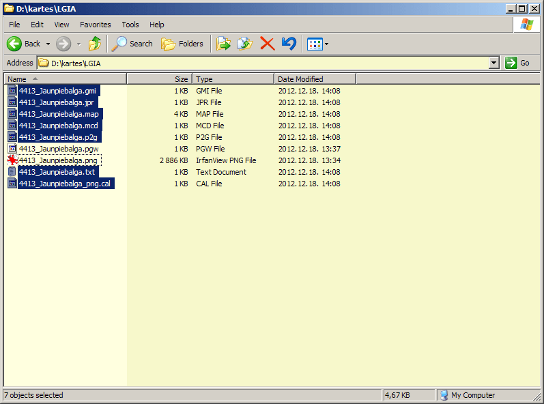
Task: Open the Tools menu
Action: pos(130,25)
